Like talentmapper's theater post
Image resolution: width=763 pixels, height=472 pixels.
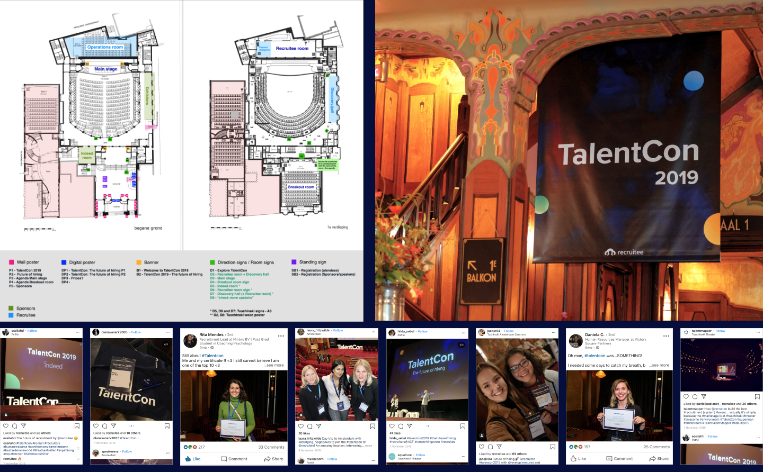pos(686,396)
